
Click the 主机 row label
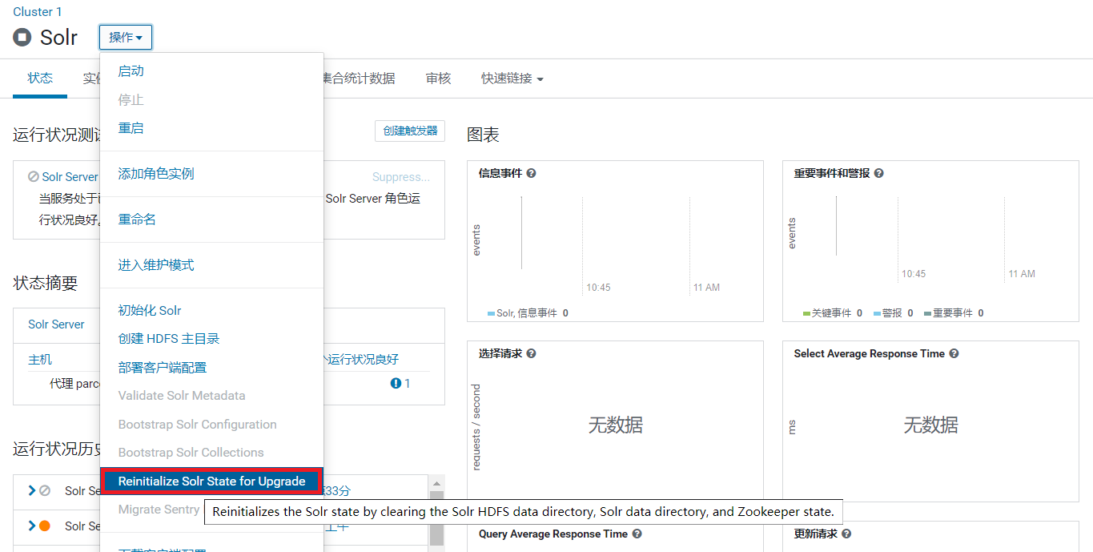tap(40, 360)
